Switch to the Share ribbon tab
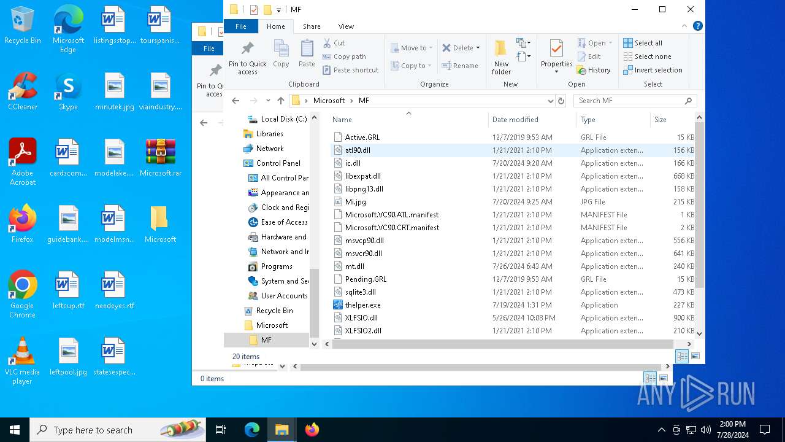Viewport: 785px width, 442px height. pyautogui.click(x=312, y=26)
